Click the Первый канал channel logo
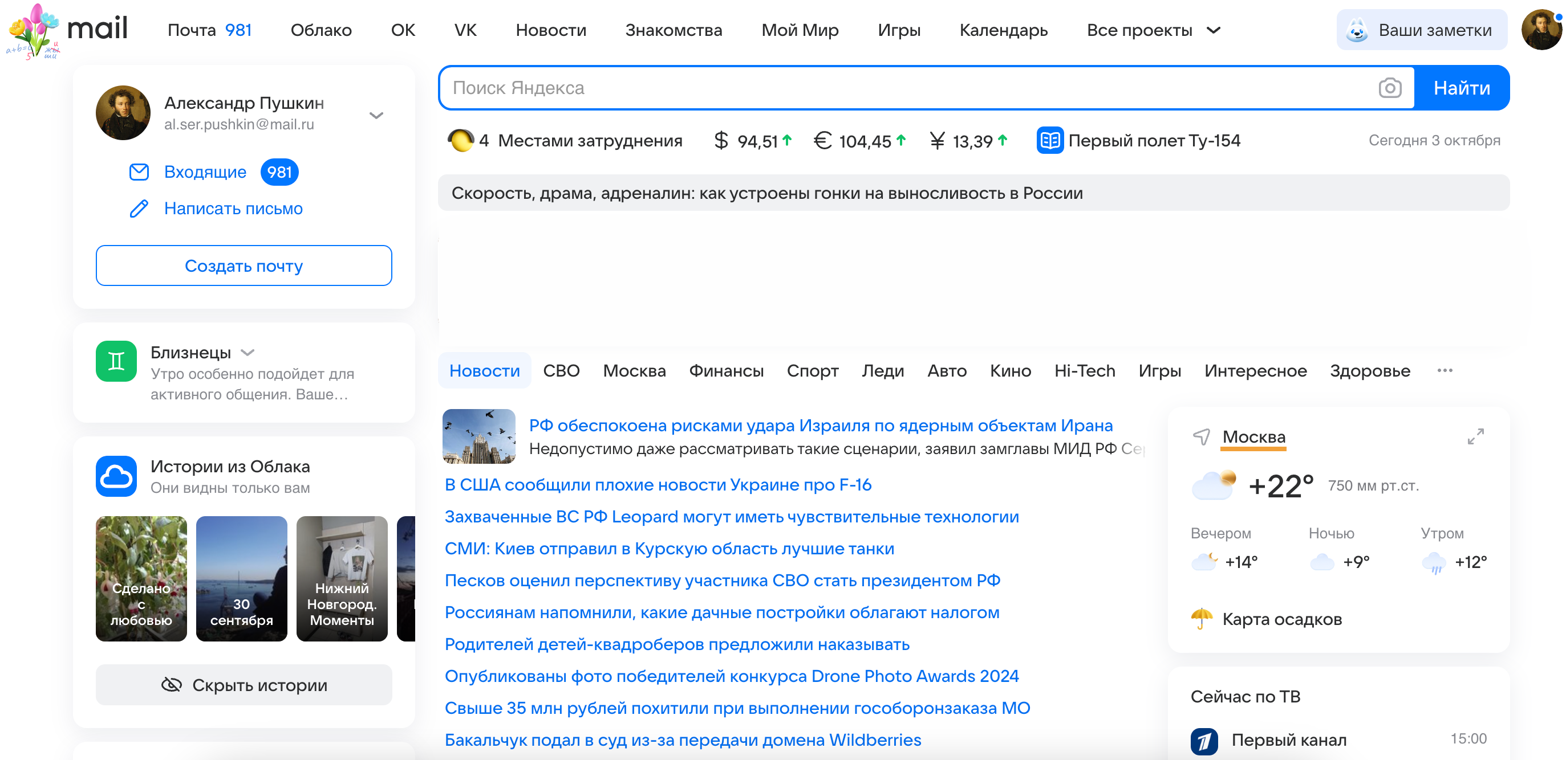Image resolution: width=1566 pixels, height=760 pixels. 1204,741
